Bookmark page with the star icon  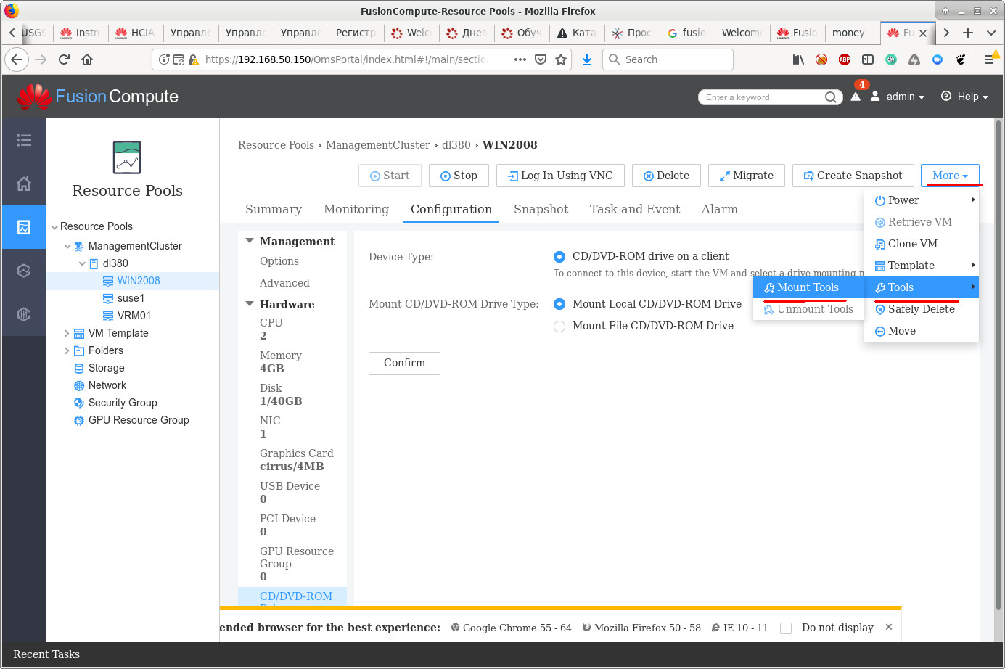point(561,59)
